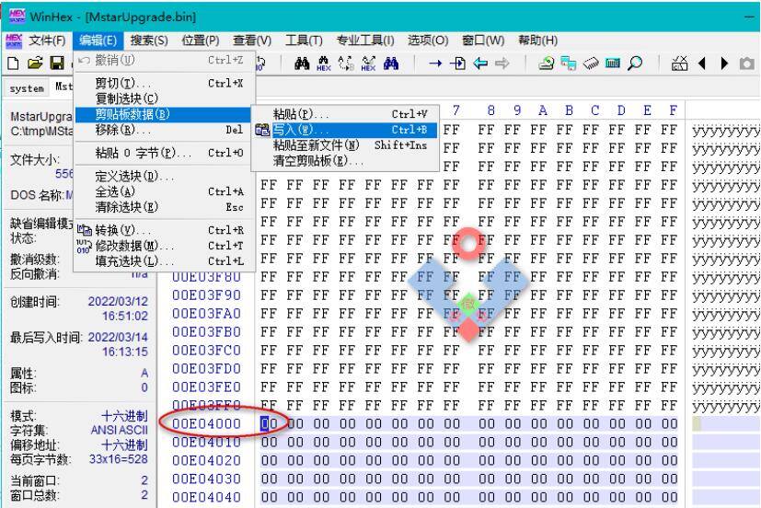Click the options checklist icon

click(679, 63)
